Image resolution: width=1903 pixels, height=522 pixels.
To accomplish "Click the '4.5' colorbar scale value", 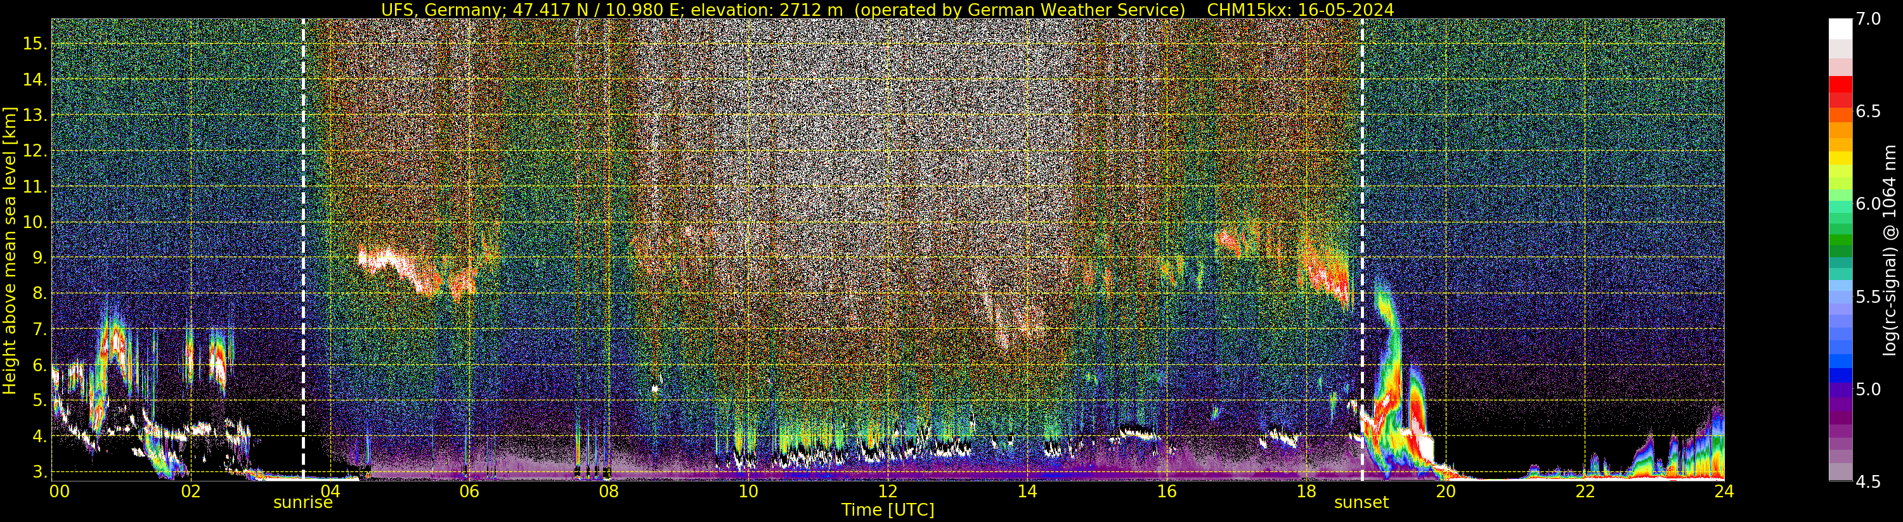I will (x=1867, y=482).
